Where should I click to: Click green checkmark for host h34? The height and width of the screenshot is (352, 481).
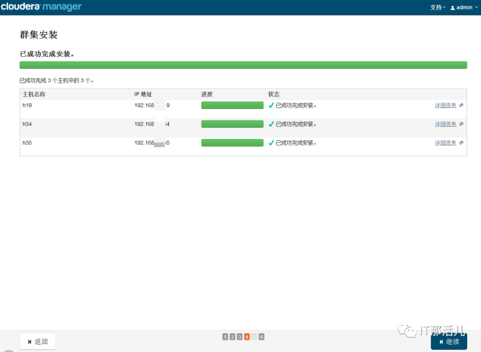(x=271, y=124)
